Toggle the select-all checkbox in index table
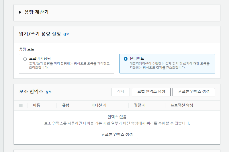The width and height of the screenshot is (229, 152). (x=21, y=106)
